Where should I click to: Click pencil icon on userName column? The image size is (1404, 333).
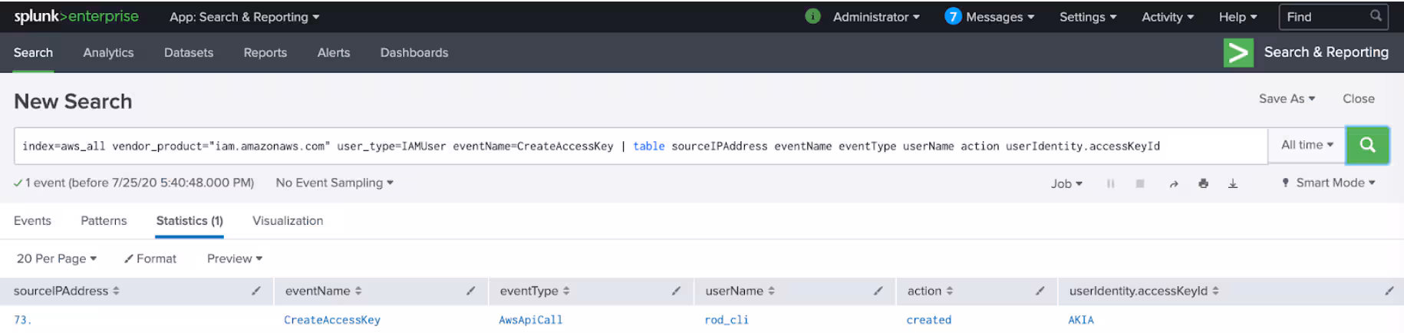(878, 292)
